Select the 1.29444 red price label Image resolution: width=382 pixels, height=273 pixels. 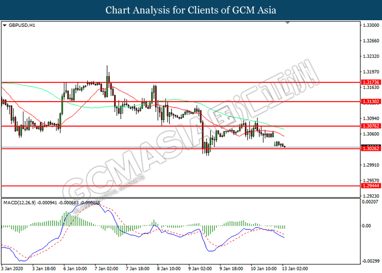coord(371,186)
